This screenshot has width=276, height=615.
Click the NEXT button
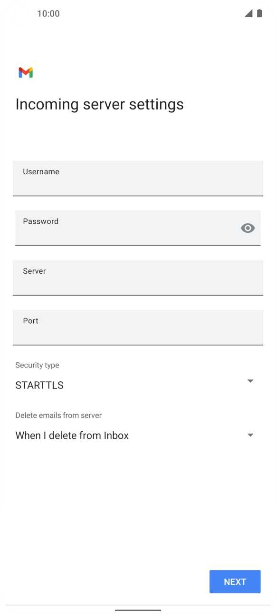pos(235,581)
